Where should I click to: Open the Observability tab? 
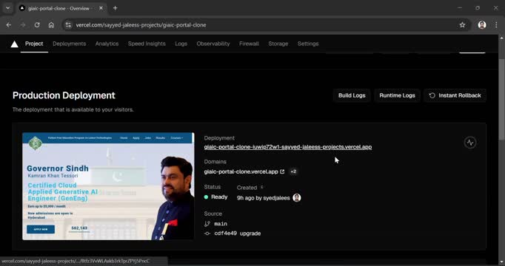[213, 44]
